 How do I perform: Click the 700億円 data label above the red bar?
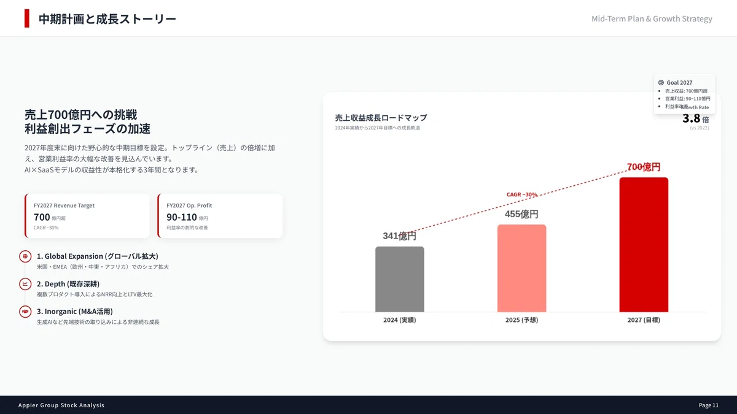644,167
